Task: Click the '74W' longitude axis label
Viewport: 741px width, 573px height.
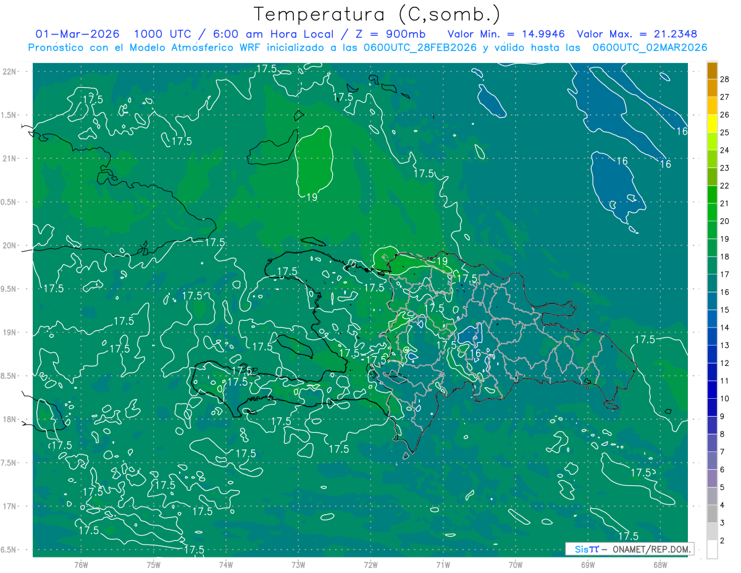Action: [x=225, y=565]
